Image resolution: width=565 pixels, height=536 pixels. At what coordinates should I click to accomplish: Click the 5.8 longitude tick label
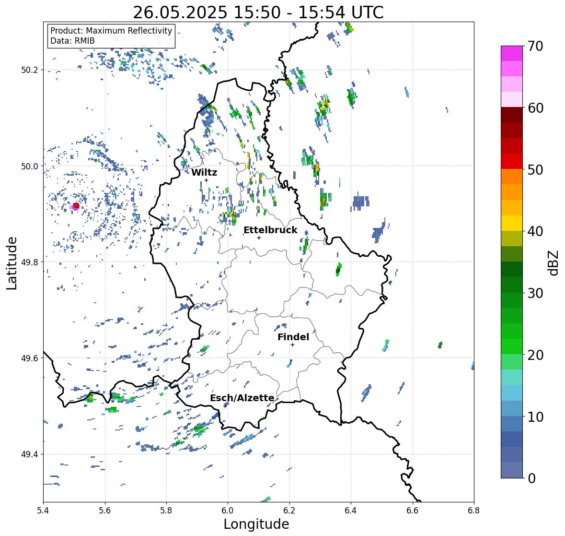click(x=166, y=511)
